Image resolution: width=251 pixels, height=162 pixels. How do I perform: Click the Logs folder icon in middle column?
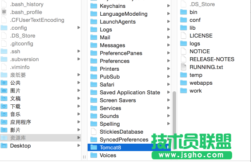[x=94, y=30]
